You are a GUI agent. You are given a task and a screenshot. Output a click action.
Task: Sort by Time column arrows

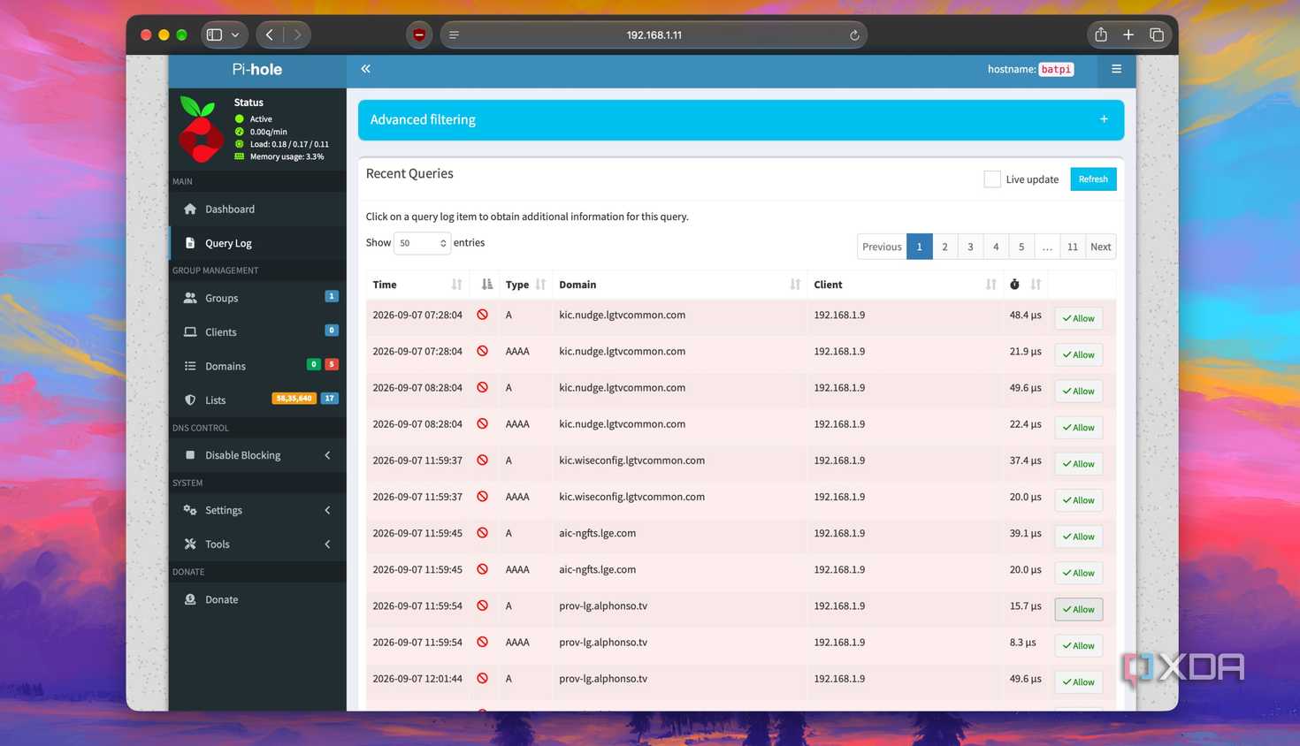456,285
